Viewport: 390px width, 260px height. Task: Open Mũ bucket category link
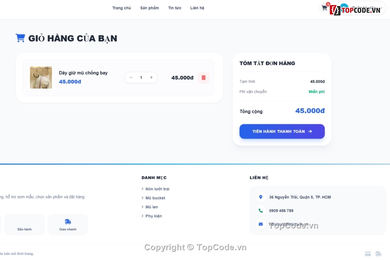[x=155, y=198]
